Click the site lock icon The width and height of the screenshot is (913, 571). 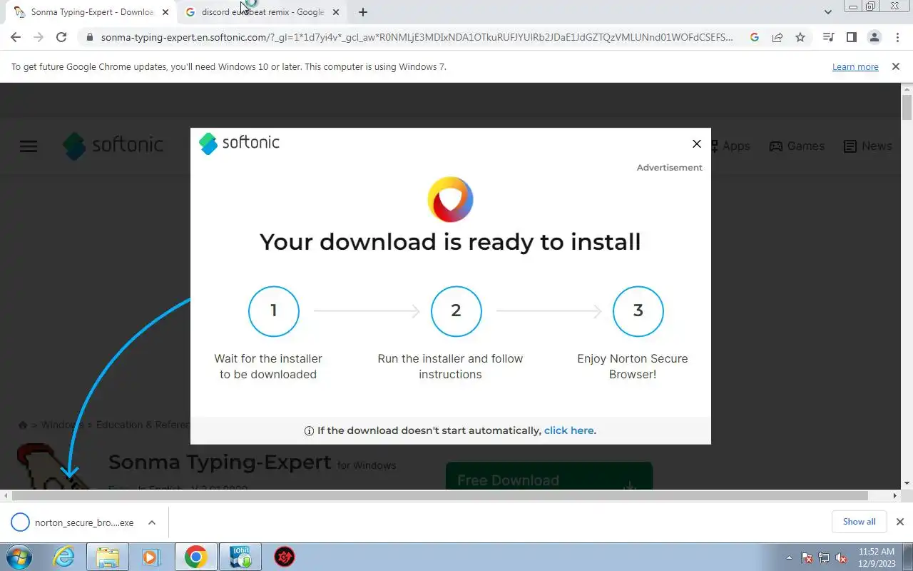coord(89,37)
